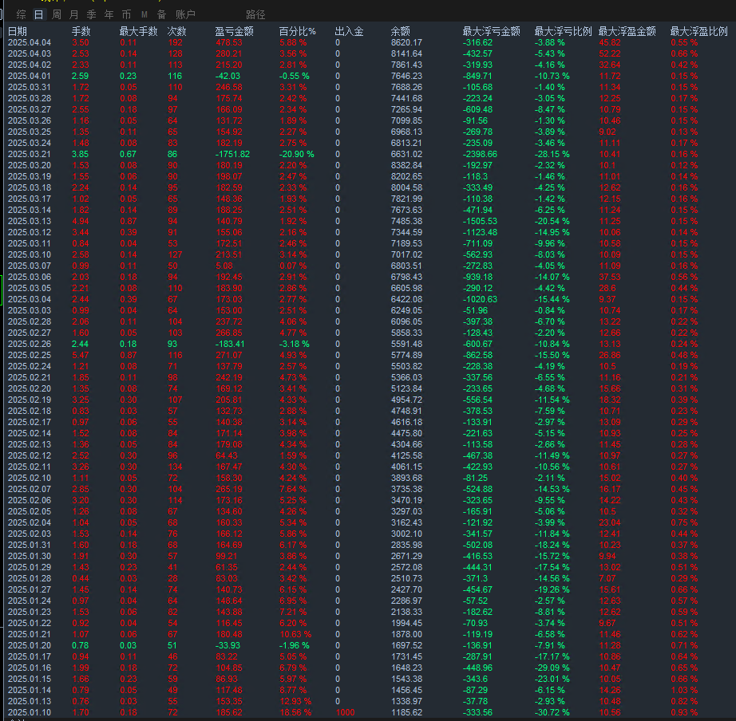The image size is (736, 721).
Task: Switch to the 月 monthly tab
Action: 73,14
